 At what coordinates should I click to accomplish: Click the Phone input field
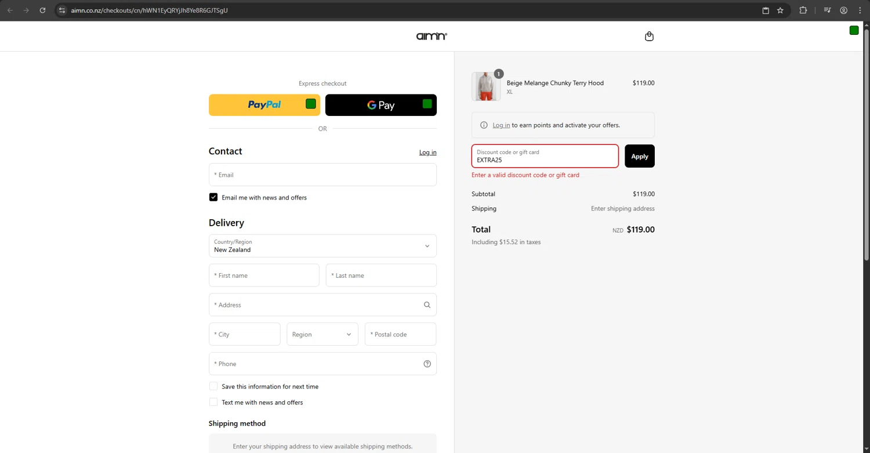pyautogui.click(x=322, y=364)
